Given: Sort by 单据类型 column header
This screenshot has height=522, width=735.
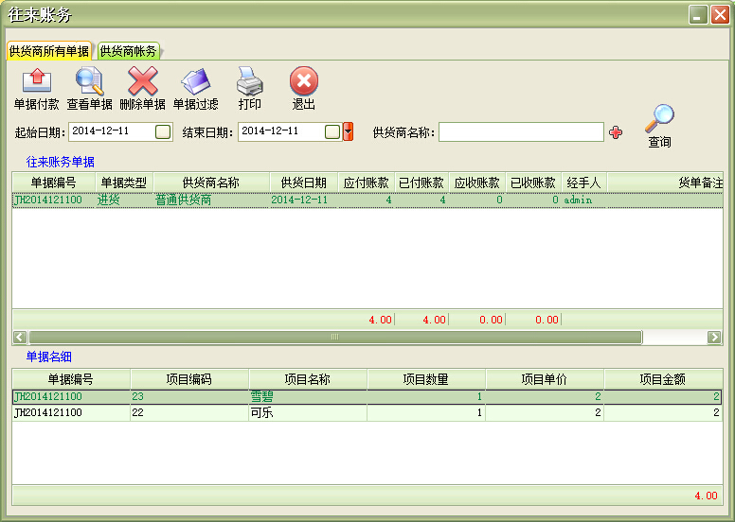Looking at the screenshot, I should pos(124,183).
